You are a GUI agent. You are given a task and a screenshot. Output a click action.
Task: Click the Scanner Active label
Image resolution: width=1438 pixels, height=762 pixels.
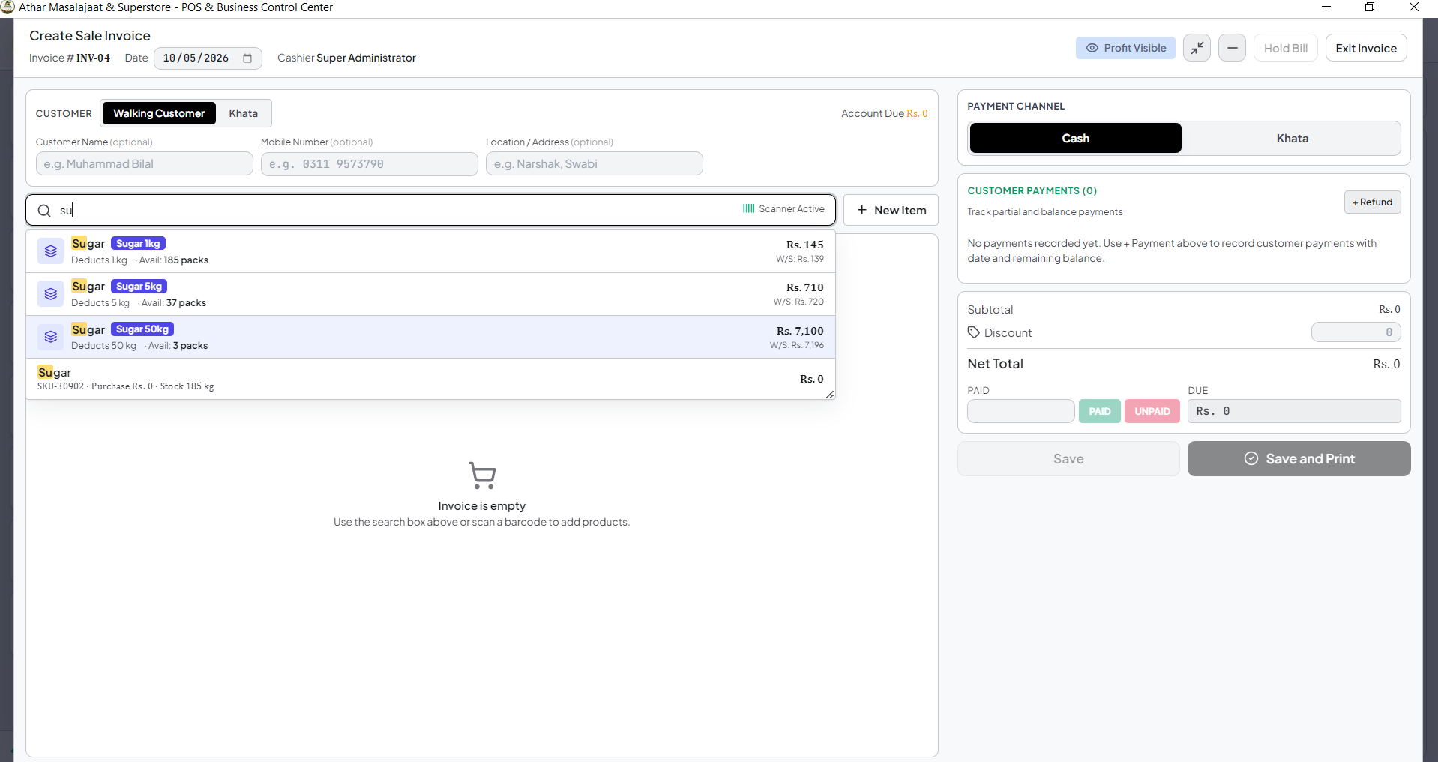791,209
